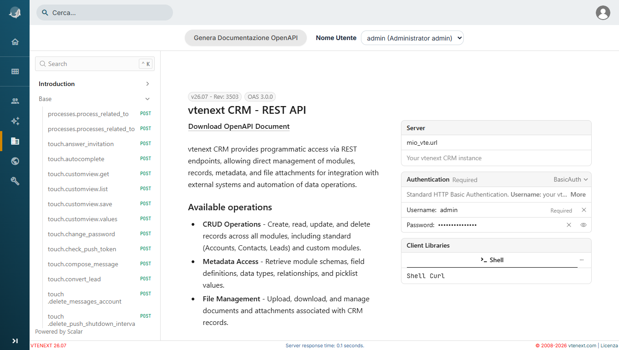Open touch.customview.get endpoint

pos(95,174)
